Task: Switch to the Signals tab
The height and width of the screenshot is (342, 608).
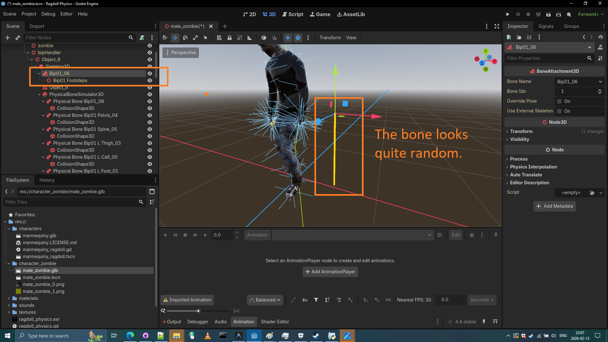Action: point(546,26)
